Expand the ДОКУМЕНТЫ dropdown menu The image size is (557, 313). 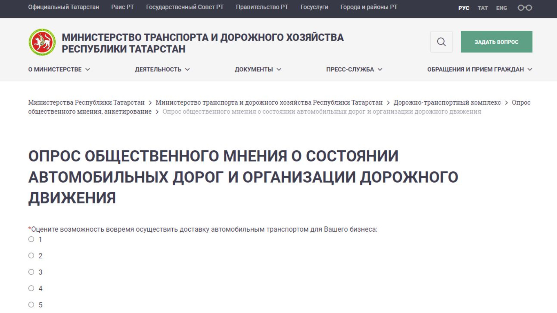(x=258, y=69)
